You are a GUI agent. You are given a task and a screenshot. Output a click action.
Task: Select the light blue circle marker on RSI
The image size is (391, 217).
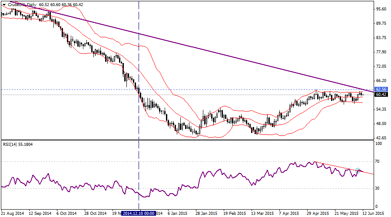(x=358, y=171)
